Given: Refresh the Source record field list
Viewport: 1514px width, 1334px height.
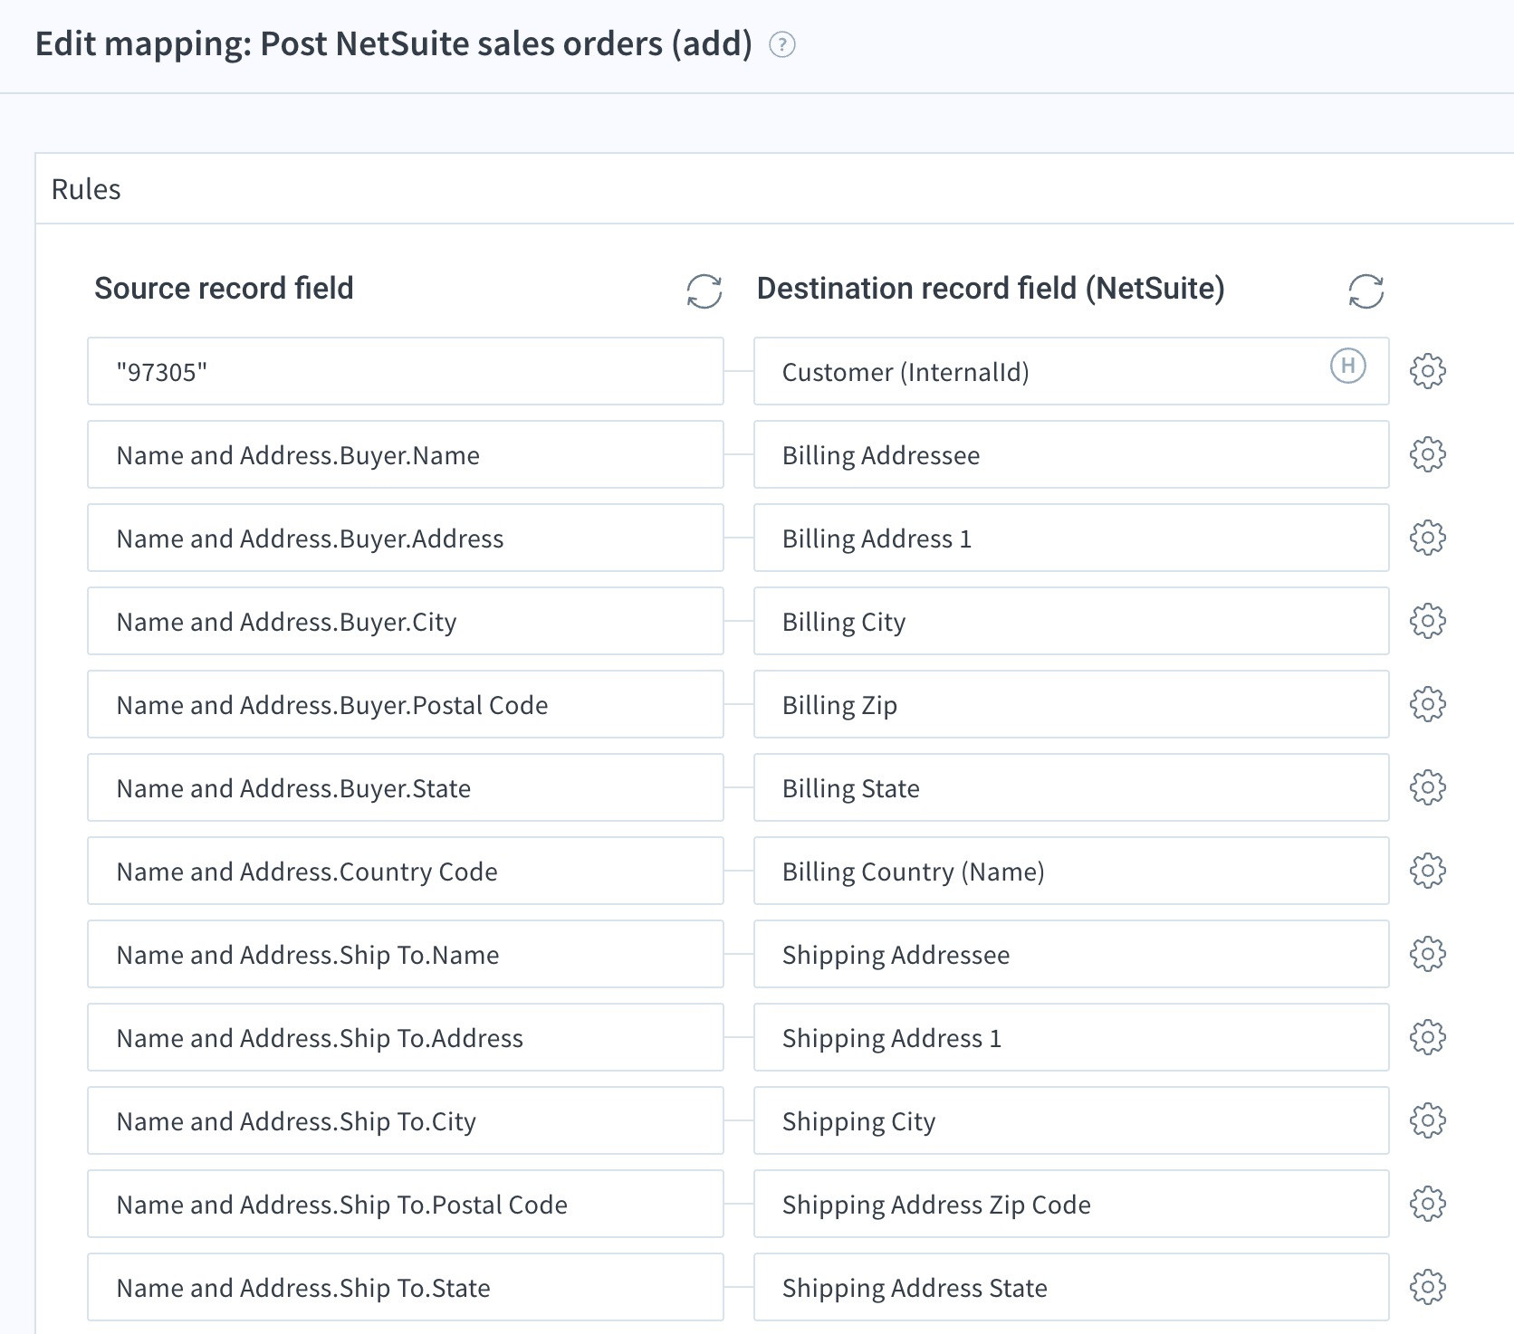Looking at the screenshot, I should point(704,291).
